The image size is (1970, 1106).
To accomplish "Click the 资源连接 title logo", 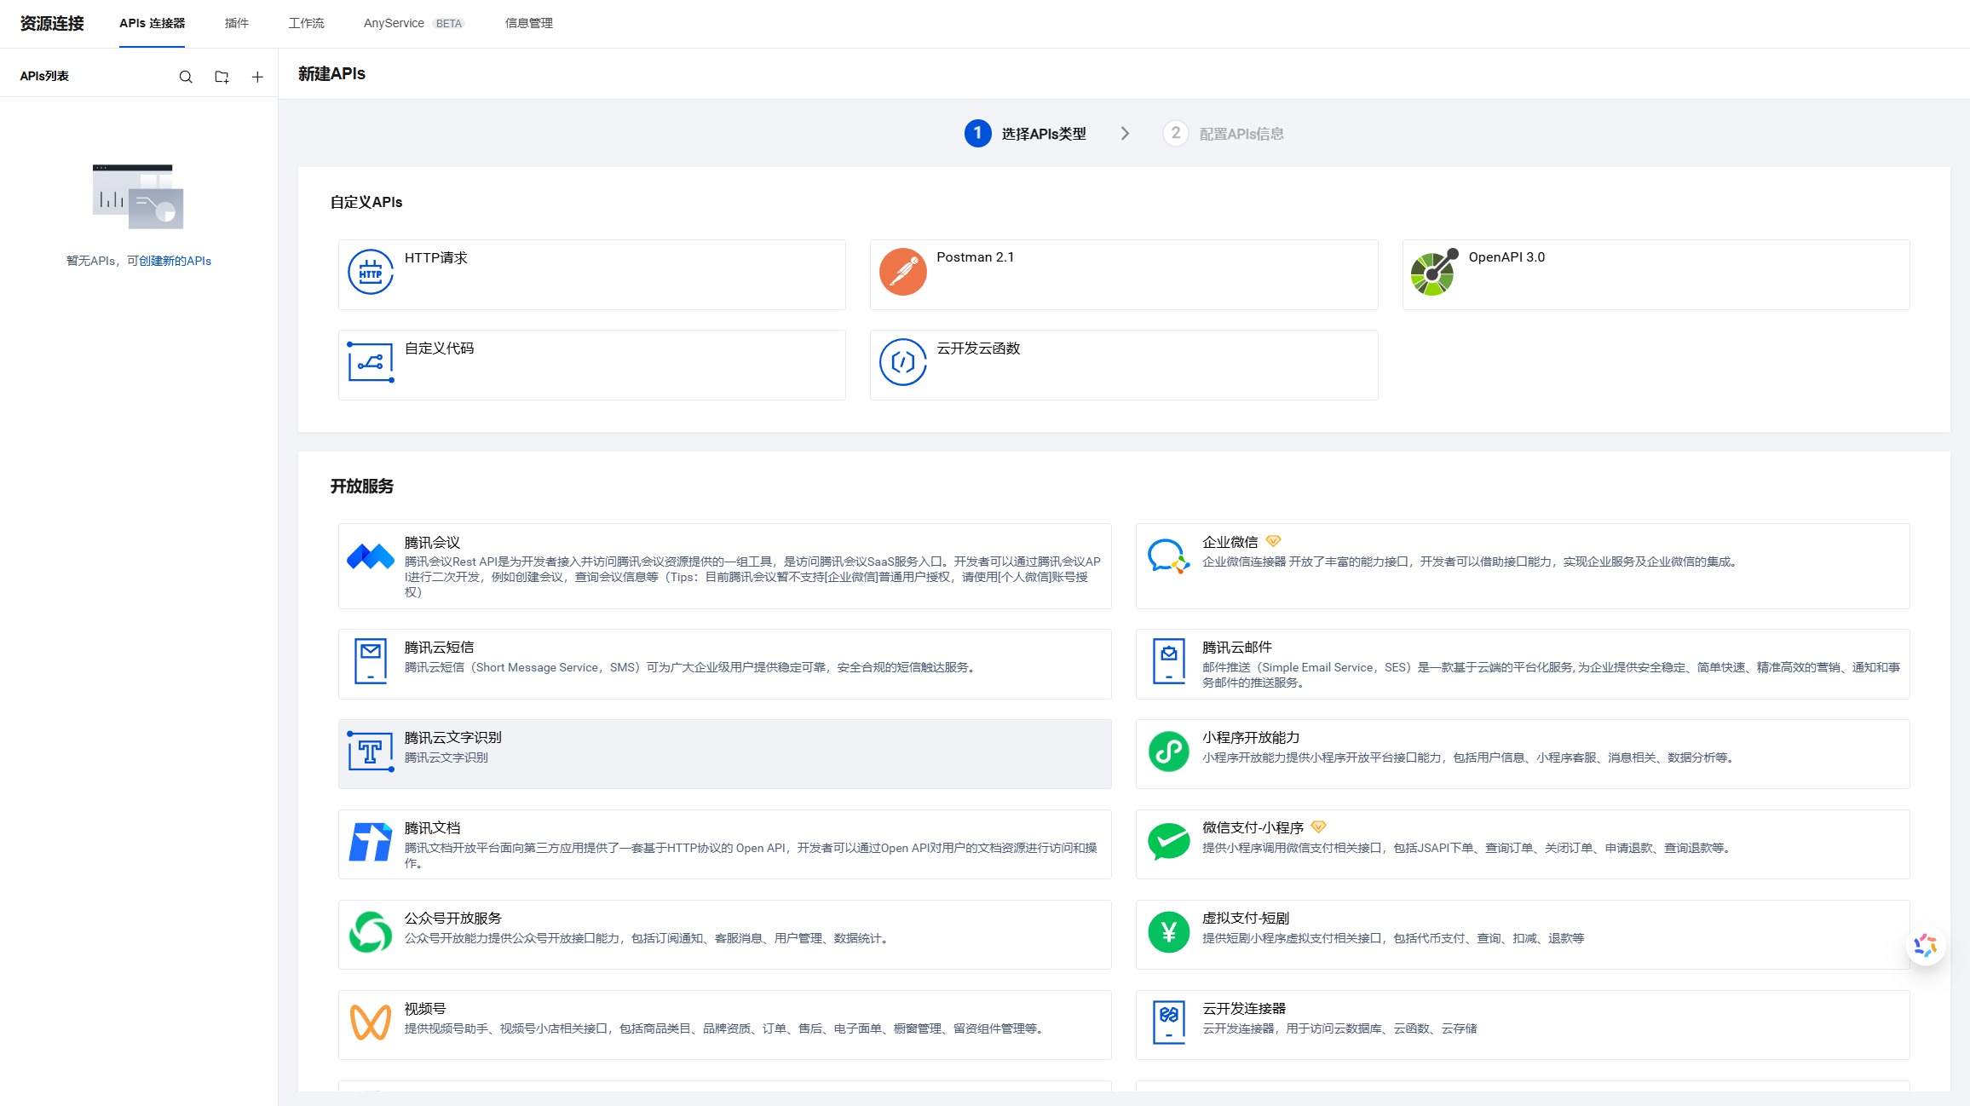I will point(52,23).
